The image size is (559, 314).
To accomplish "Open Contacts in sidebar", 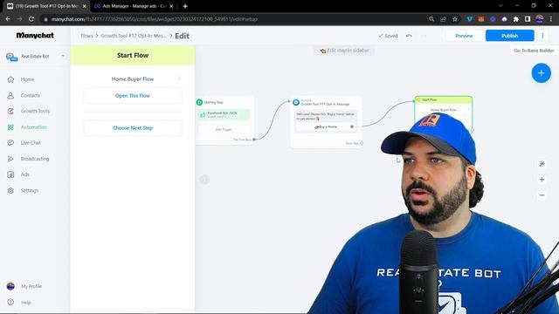I will [x=30, y=95].
